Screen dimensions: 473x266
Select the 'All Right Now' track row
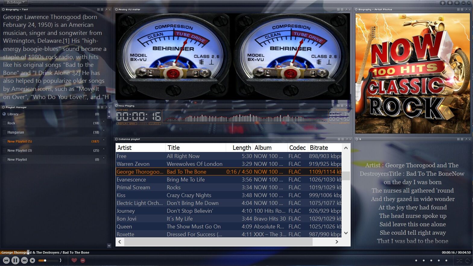pos(229,156)
